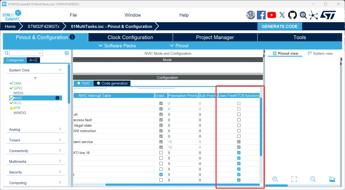Click the Facebook icon in header

click(261, 15)
